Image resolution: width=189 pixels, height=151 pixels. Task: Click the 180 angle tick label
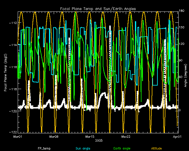pos(182,11)
